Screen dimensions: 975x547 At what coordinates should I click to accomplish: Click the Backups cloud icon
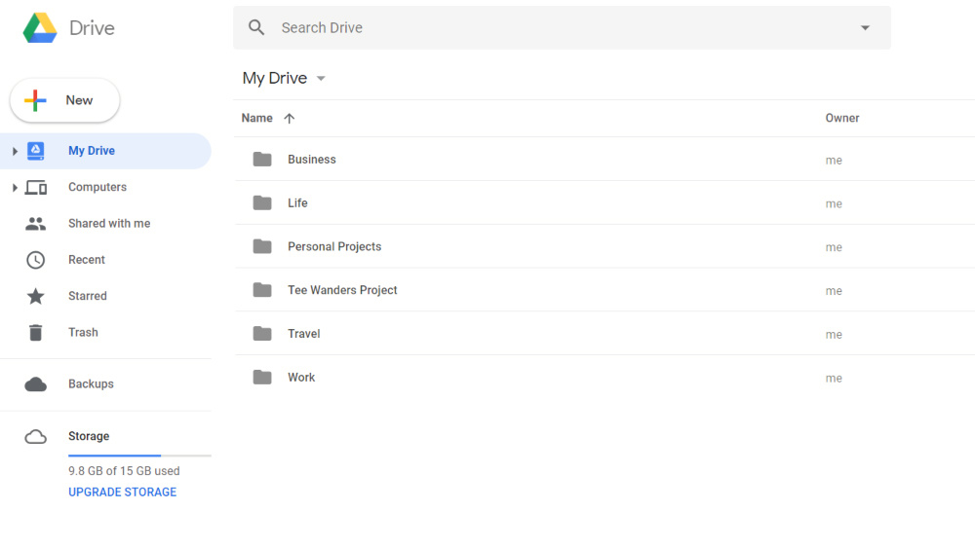(36, 384)
